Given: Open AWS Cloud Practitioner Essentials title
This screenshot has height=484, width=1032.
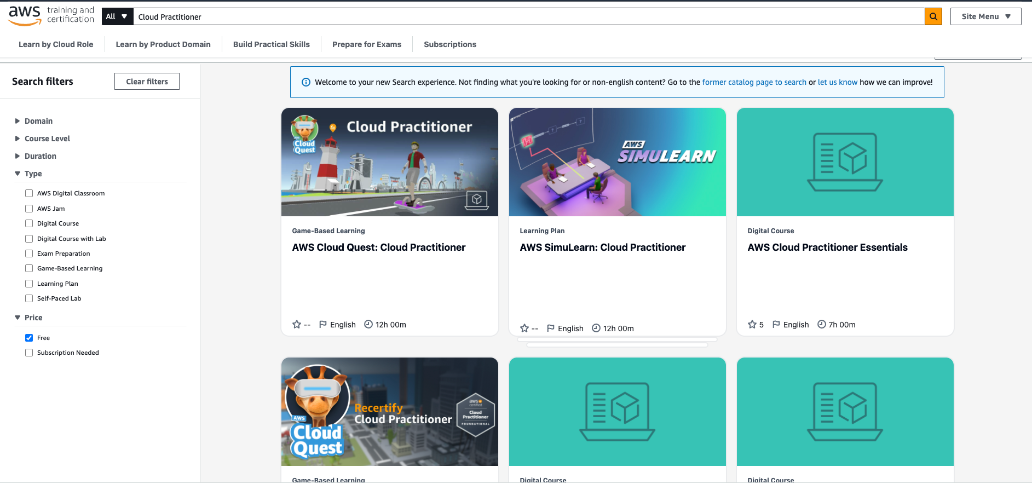Looking at the screenshot, I should click(827, 247).
